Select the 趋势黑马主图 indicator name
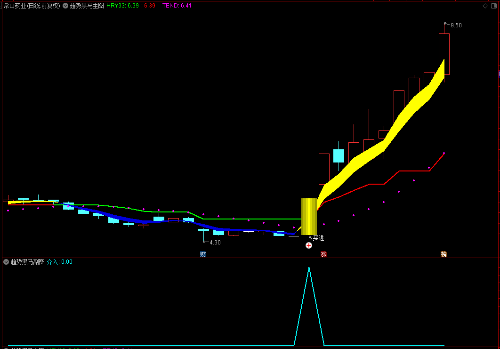500x349 pixels. pyautogui.click(x=87, y=6)
